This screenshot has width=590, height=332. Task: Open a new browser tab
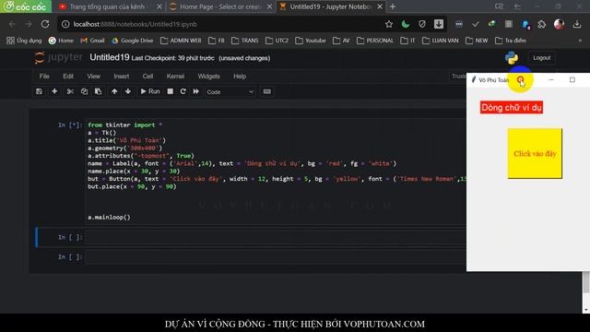tap(393, 6)
